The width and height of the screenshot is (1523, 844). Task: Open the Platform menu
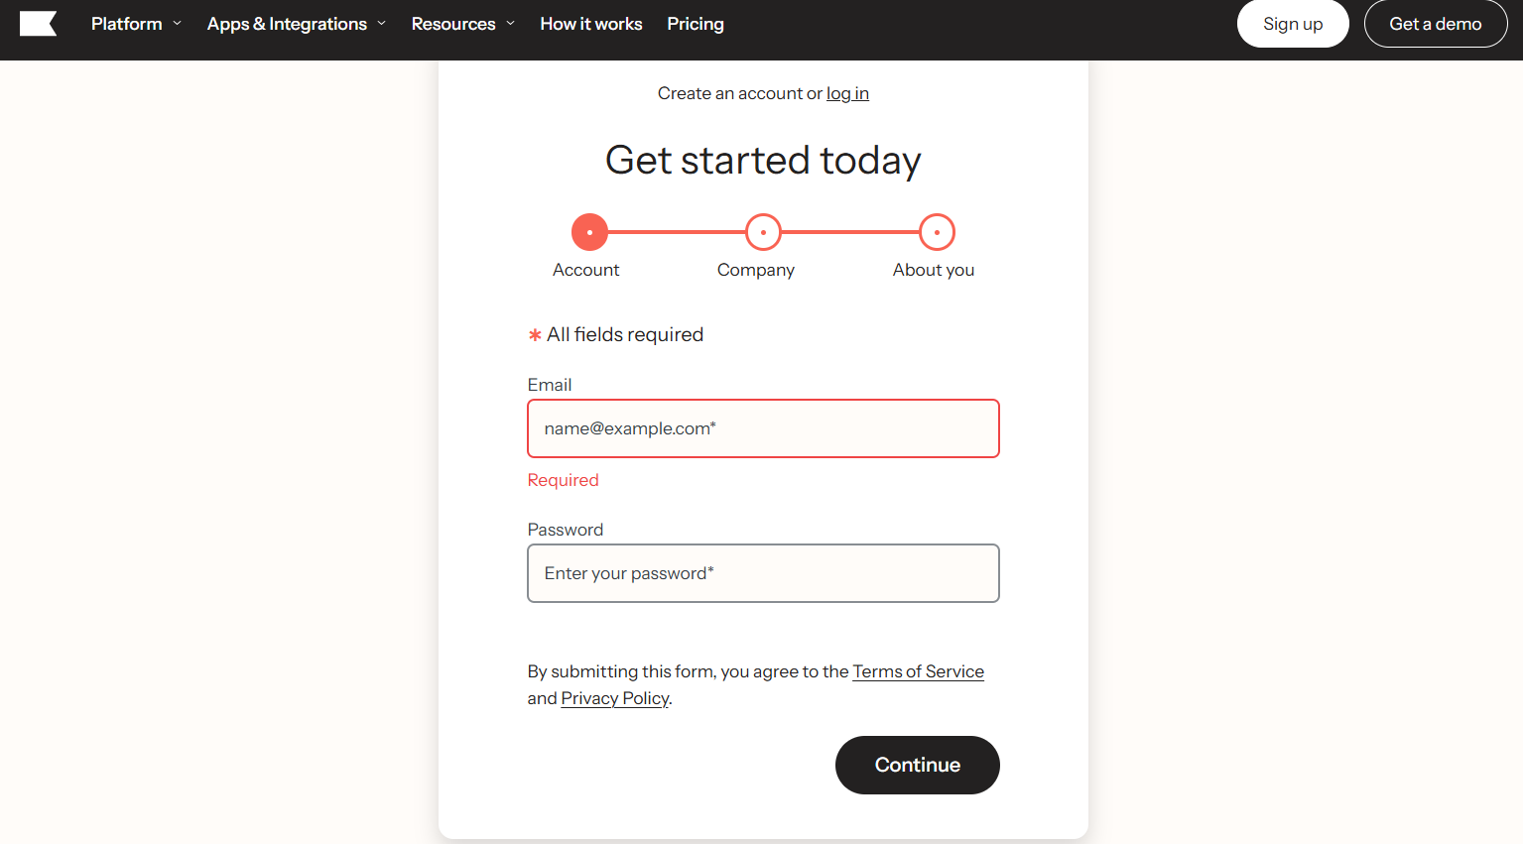pyautogui.click(x=126, y=24)
